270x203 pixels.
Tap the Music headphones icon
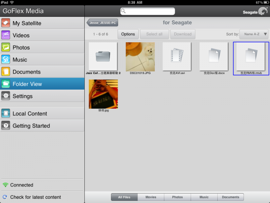[x=5, y=60]
